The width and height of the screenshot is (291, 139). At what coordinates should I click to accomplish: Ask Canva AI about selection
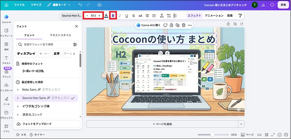pos(148,25)
